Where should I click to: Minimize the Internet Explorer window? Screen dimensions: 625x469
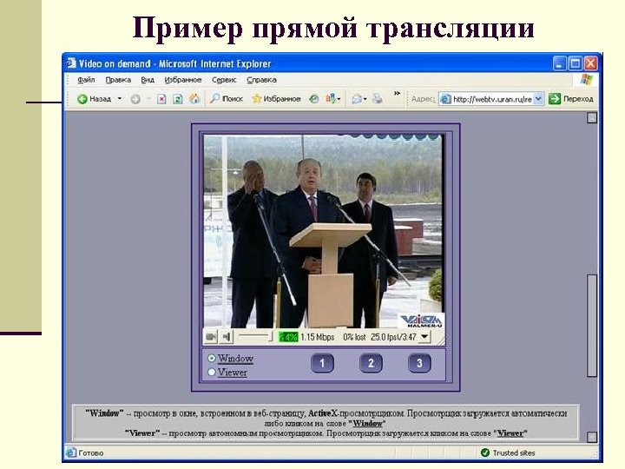tap(560, 63)
